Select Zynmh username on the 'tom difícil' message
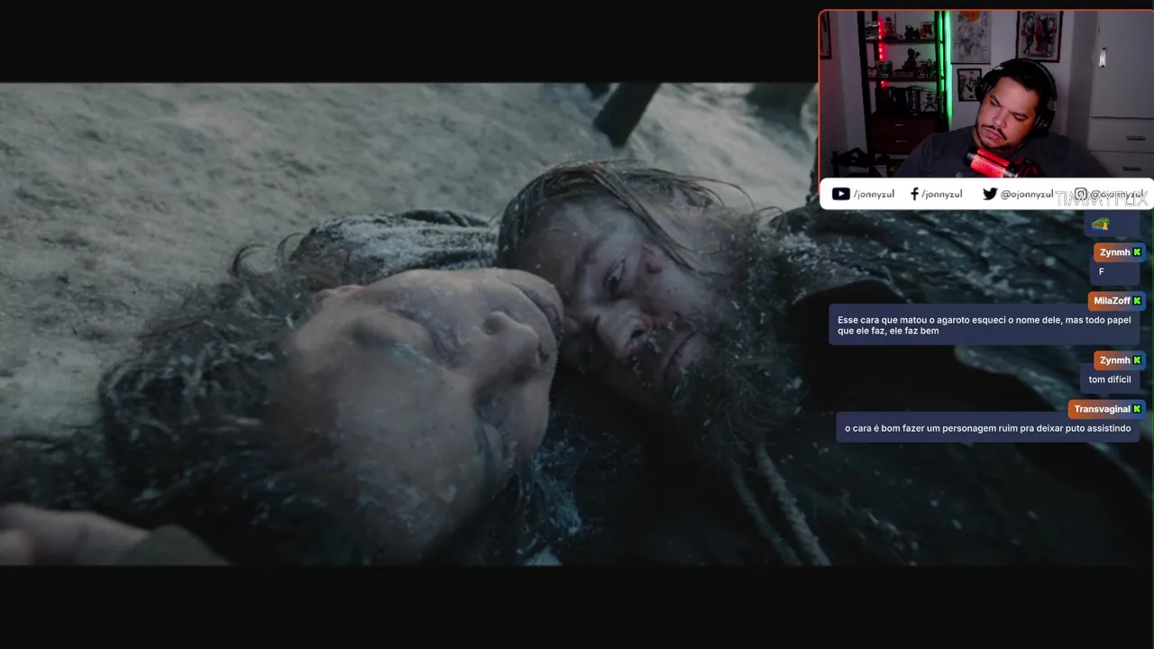Viewport: 1154px width, 649px height. [x=1115, y=361]
